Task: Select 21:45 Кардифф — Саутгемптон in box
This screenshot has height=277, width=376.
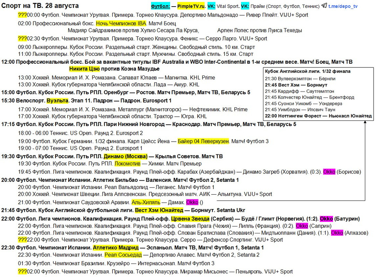Action: click(299, 91)
